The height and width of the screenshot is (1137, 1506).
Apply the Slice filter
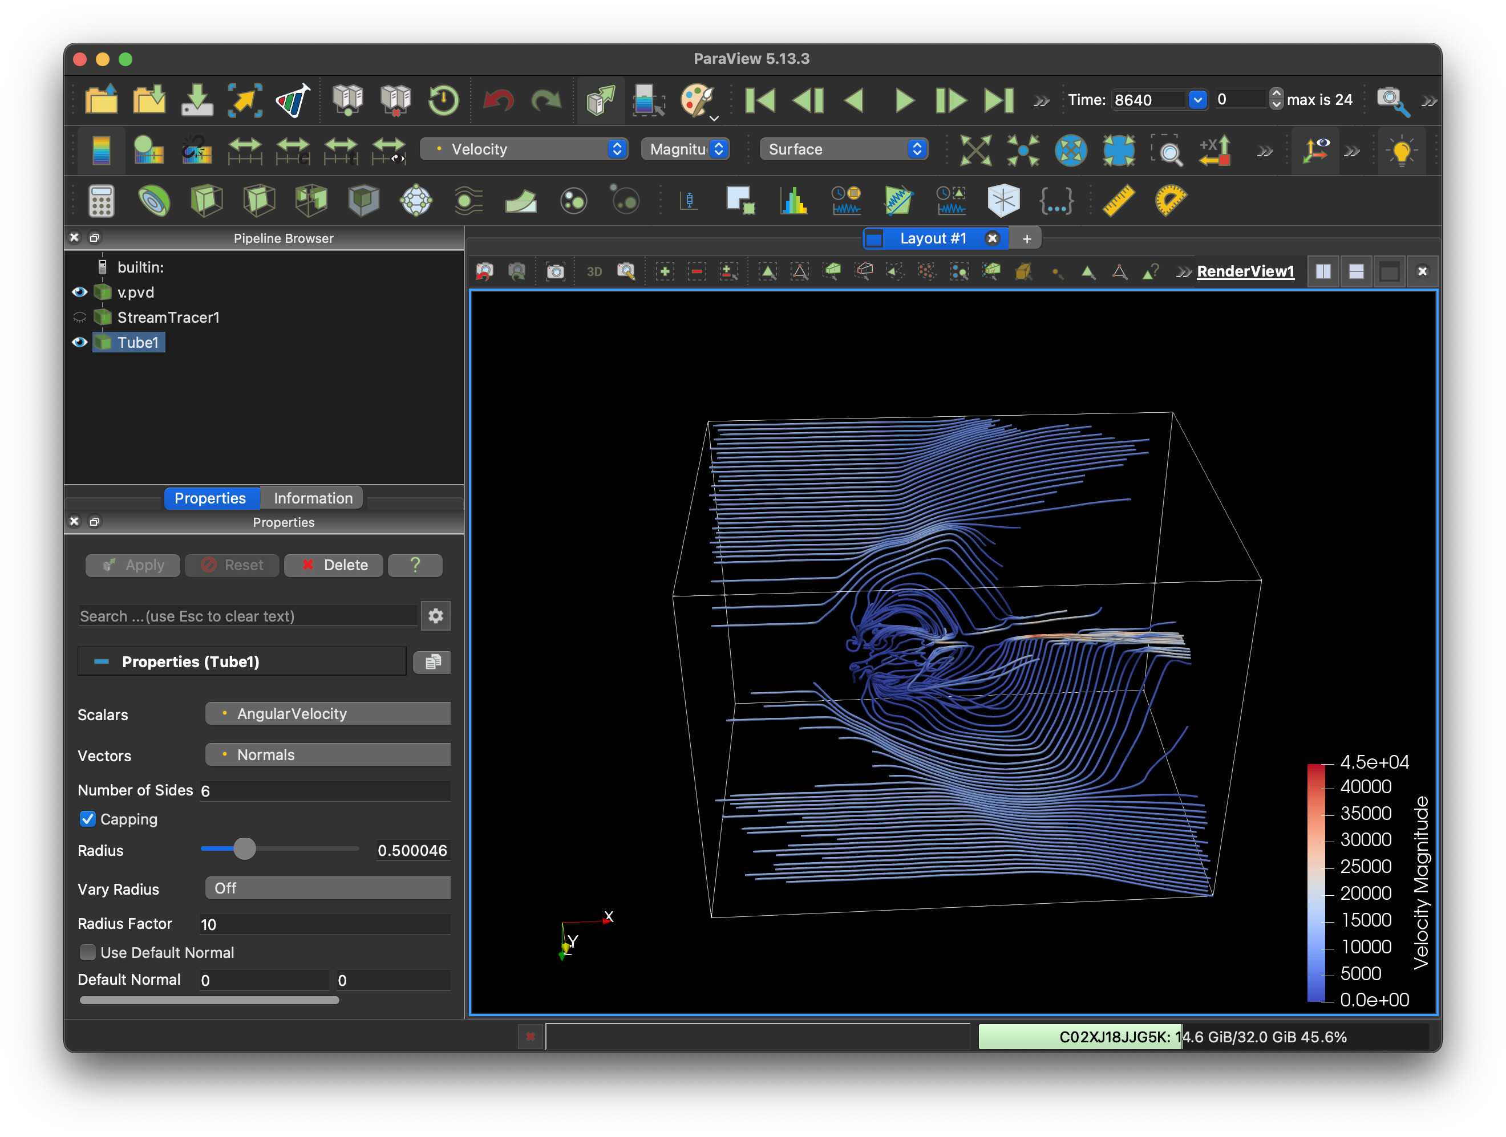[259, 201]
